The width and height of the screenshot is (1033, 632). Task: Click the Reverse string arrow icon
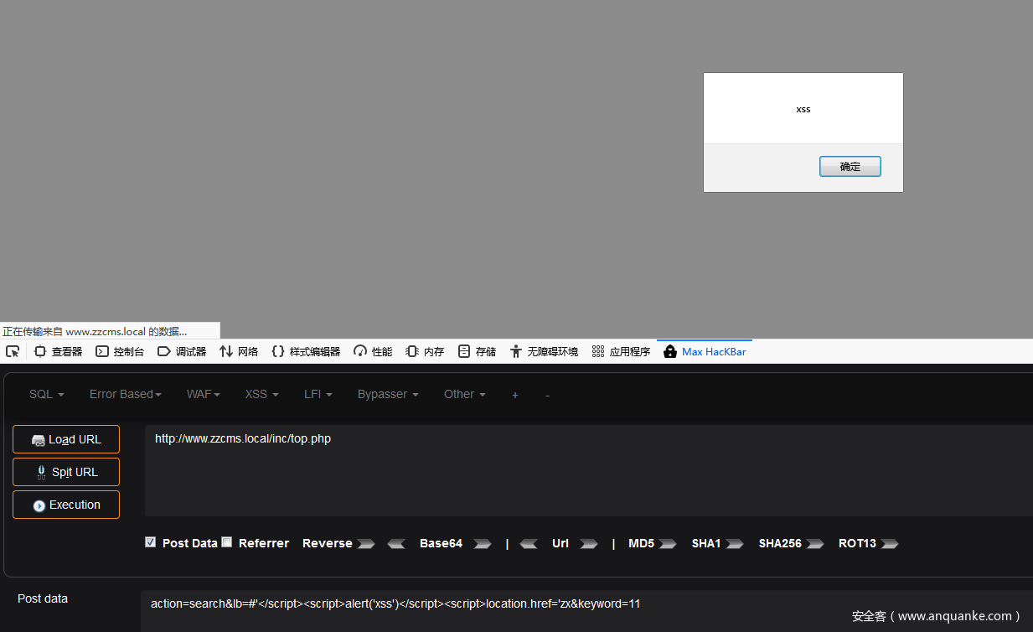click(366, 543)
